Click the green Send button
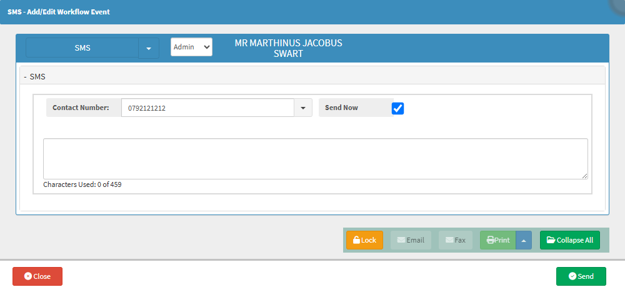The height and width of the screenshot is (292, 625). [581, 276]
